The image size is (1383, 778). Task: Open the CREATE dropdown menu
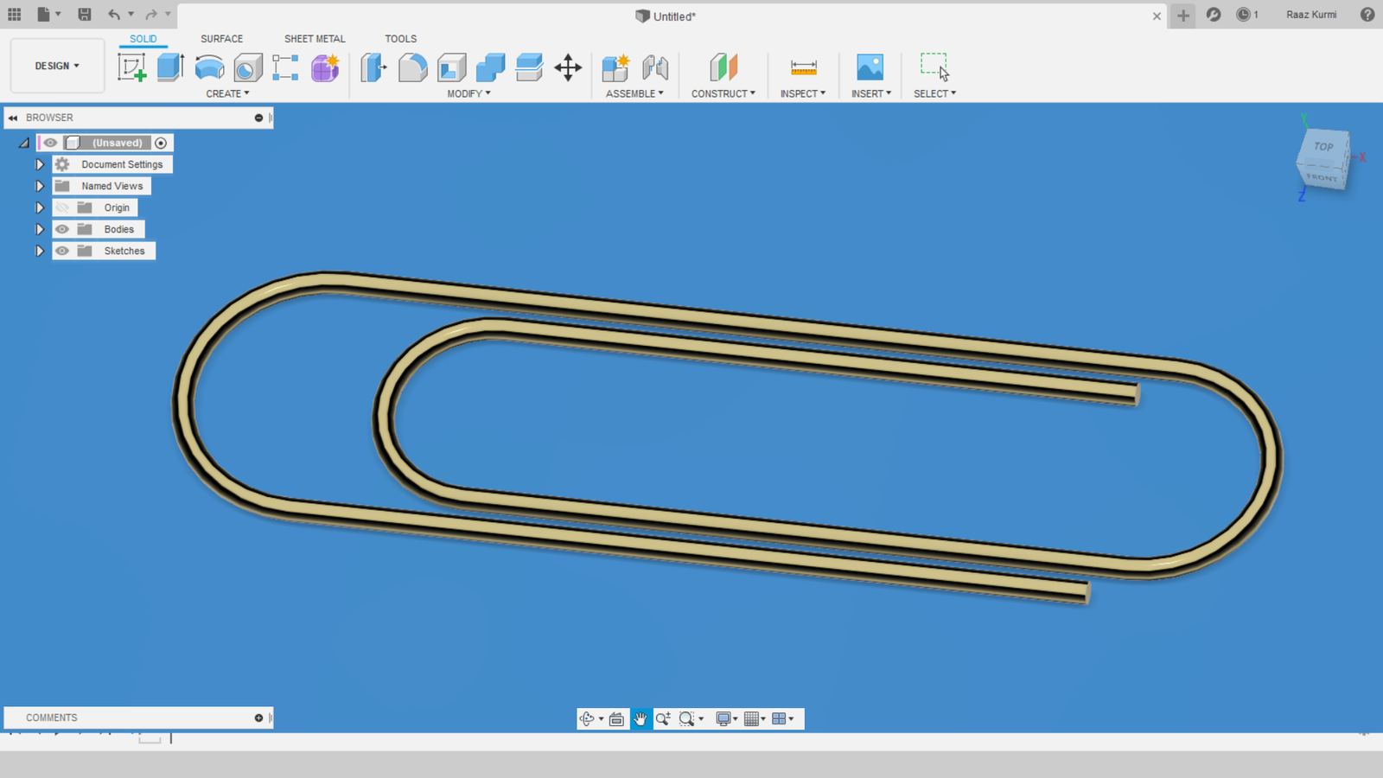coord(227,93)
